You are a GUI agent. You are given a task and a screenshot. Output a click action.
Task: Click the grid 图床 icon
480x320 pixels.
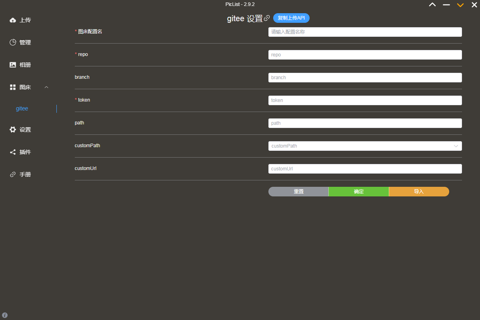click(x=13, y=87)
